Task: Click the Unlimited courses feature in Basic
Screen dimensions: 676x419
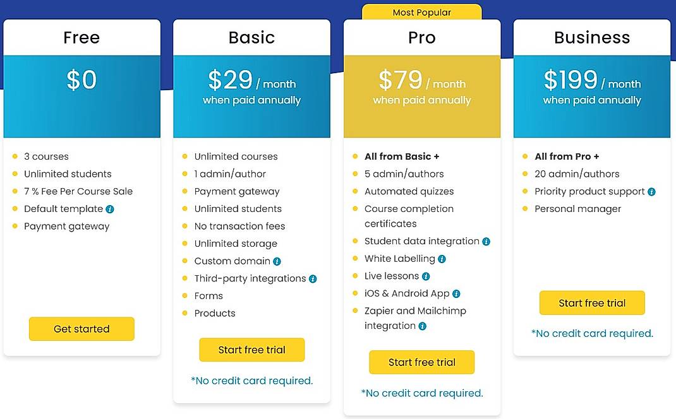Action: point(236,156)
